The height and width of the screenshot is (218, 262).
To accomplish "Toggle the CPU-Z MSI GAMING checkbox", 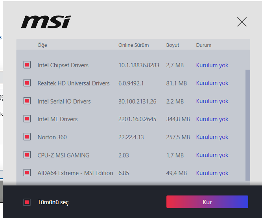I will pos(27,155).
